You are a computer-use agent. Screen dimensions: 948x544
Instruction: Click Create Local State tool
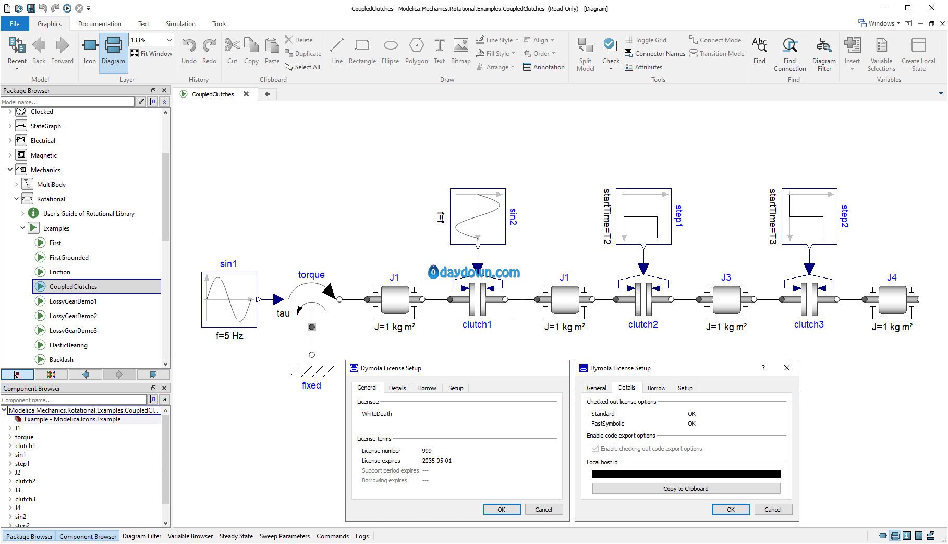coord(918,54)
